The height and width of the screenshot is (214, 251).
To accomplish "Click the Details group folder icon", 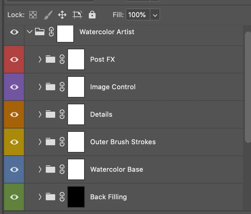I will [50, 114].
